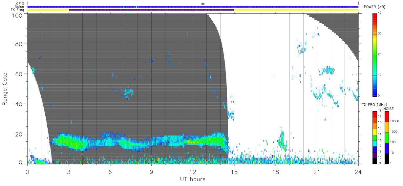Click the 60 tick on Range Gate axis
The width and height of the screenshot is (403, 186).
(19, 74)
